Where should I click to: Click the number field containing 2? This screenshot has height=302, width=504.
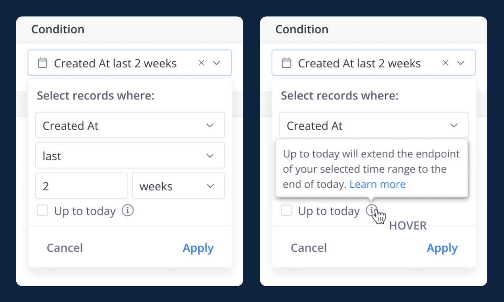[x=82, y=186]
